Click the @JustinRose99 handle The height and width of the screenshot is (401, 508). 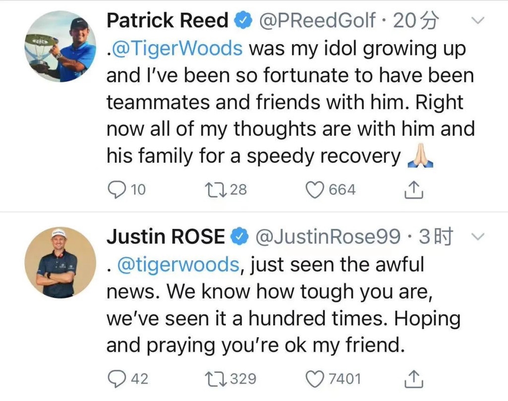pyautogui.click(x=328, y=237)
